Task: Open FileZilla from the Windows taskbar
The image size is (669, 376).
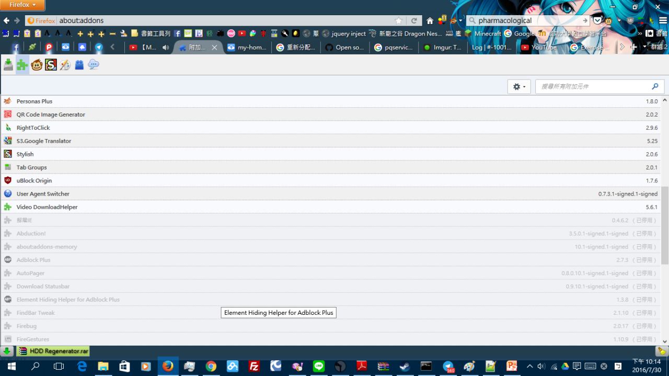Action: pyautogui.click(x=254, y=366)
